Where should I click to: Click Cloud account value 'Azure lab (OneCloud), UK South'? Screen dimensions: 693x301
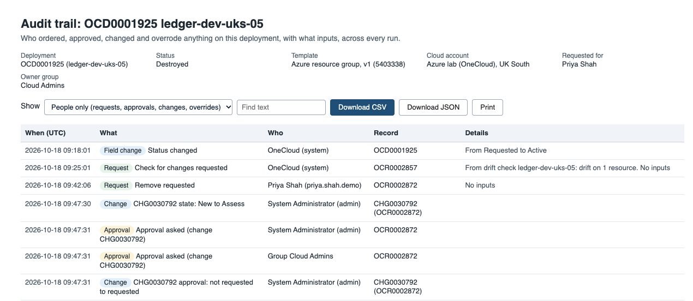click(x=478, y=64)
